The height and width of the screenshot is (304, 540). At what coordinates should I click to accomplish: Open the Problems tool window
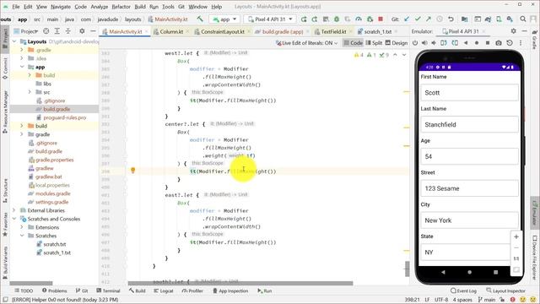[54, 290]
